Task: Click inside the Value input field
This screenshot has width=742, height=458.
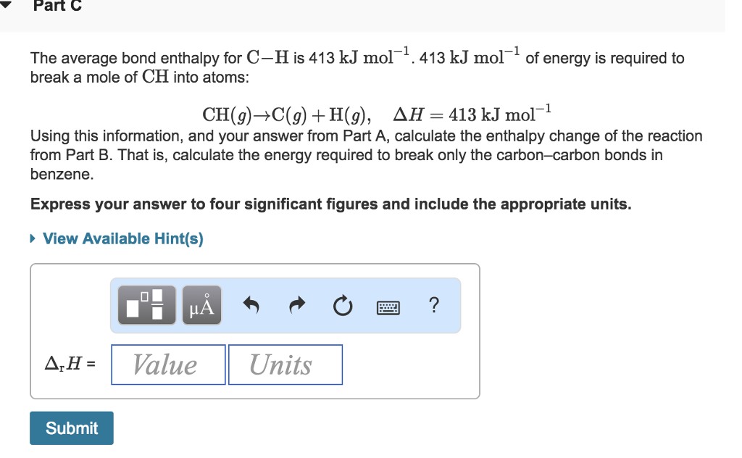Action: (x=167, y=365)
